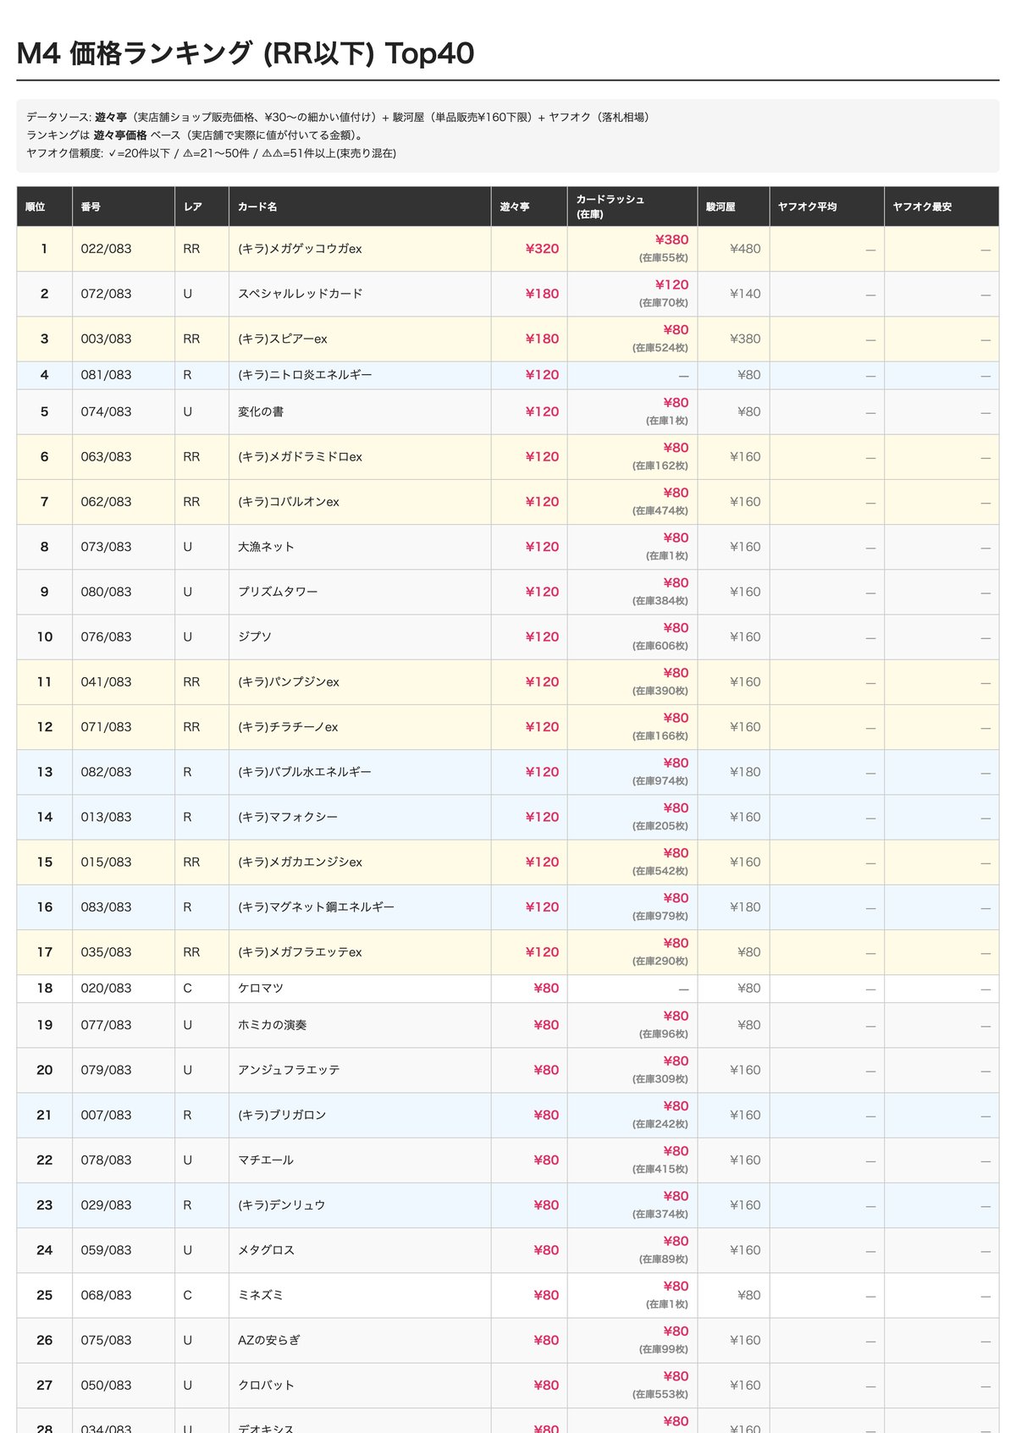
Task: Click card number 020/083
Action: tap(106, 988)
